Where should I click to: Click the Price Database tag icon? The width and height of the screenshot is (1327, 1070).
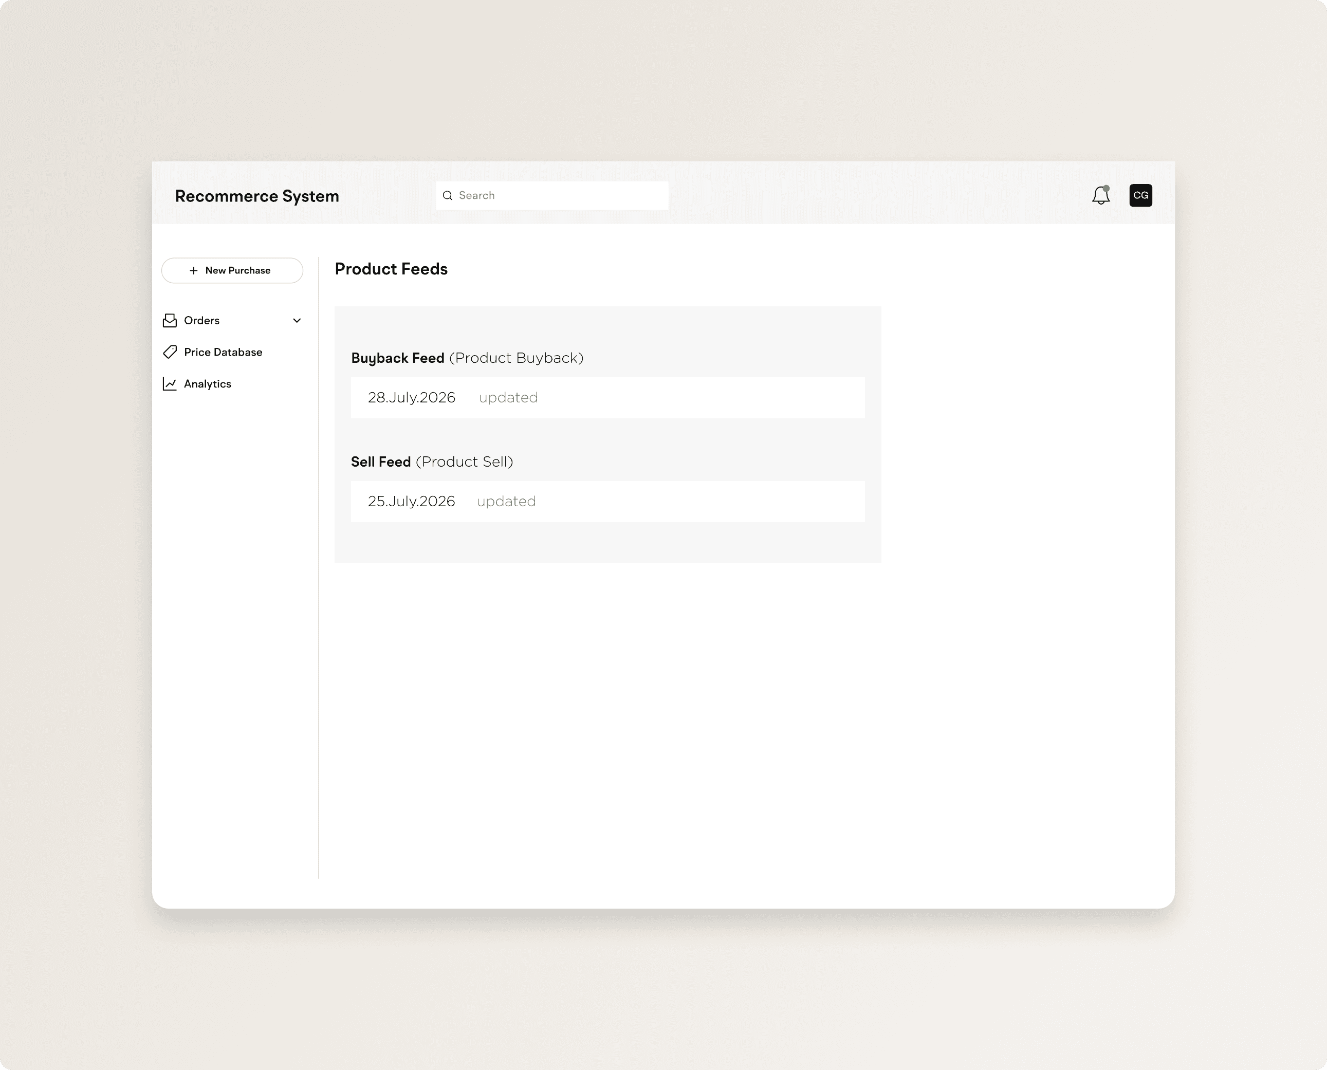170,352
